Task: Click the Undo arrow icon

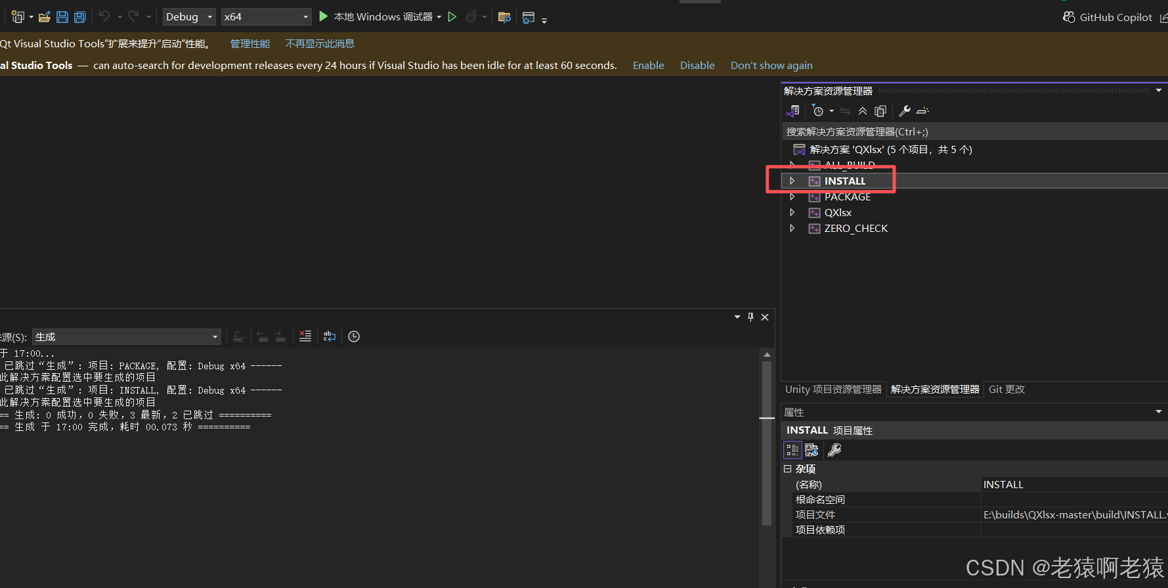Action: point(104,16)
